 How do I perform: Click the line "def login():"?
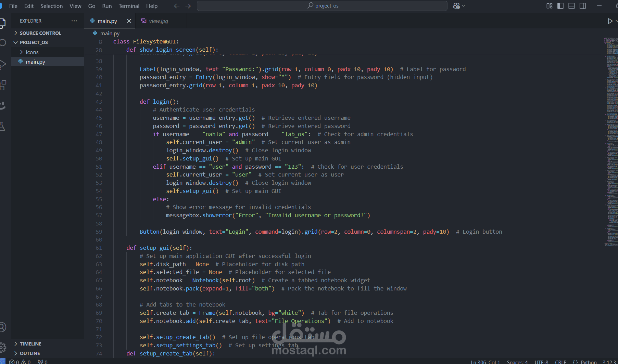pyautogui.click(x=159, y=102)
